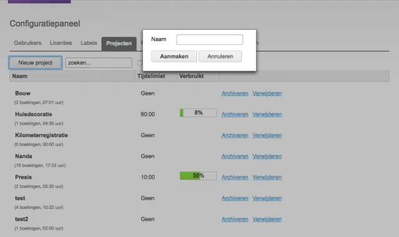Delete the Bouw project
This screenshot has width=399, height=237.
(267, 94)
